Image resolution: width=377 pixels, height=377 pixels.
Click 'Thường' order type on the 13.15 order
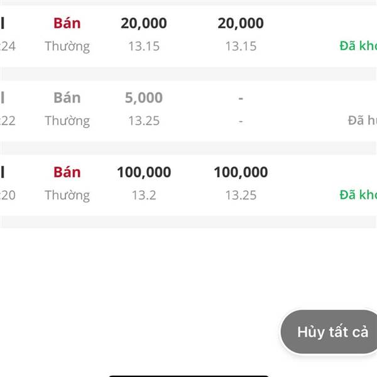click(x=67, y=46)
